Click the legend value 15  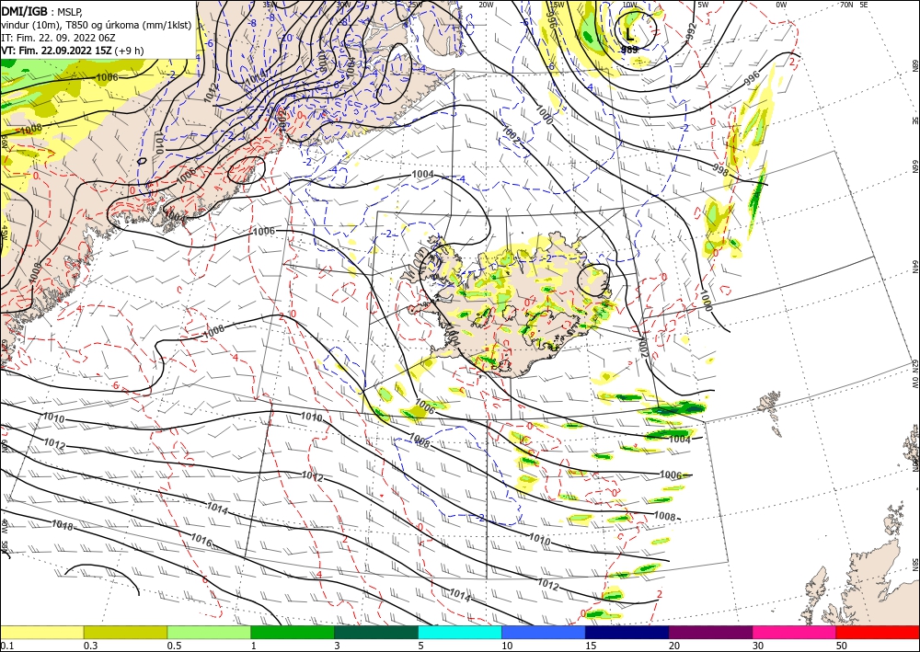tap(591, 646)
